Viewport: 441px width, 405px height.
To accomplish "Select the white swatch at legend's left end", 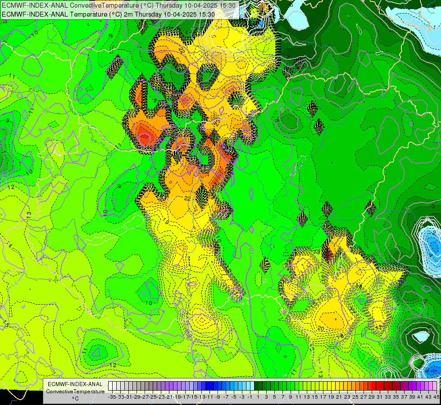I will 110,386.
